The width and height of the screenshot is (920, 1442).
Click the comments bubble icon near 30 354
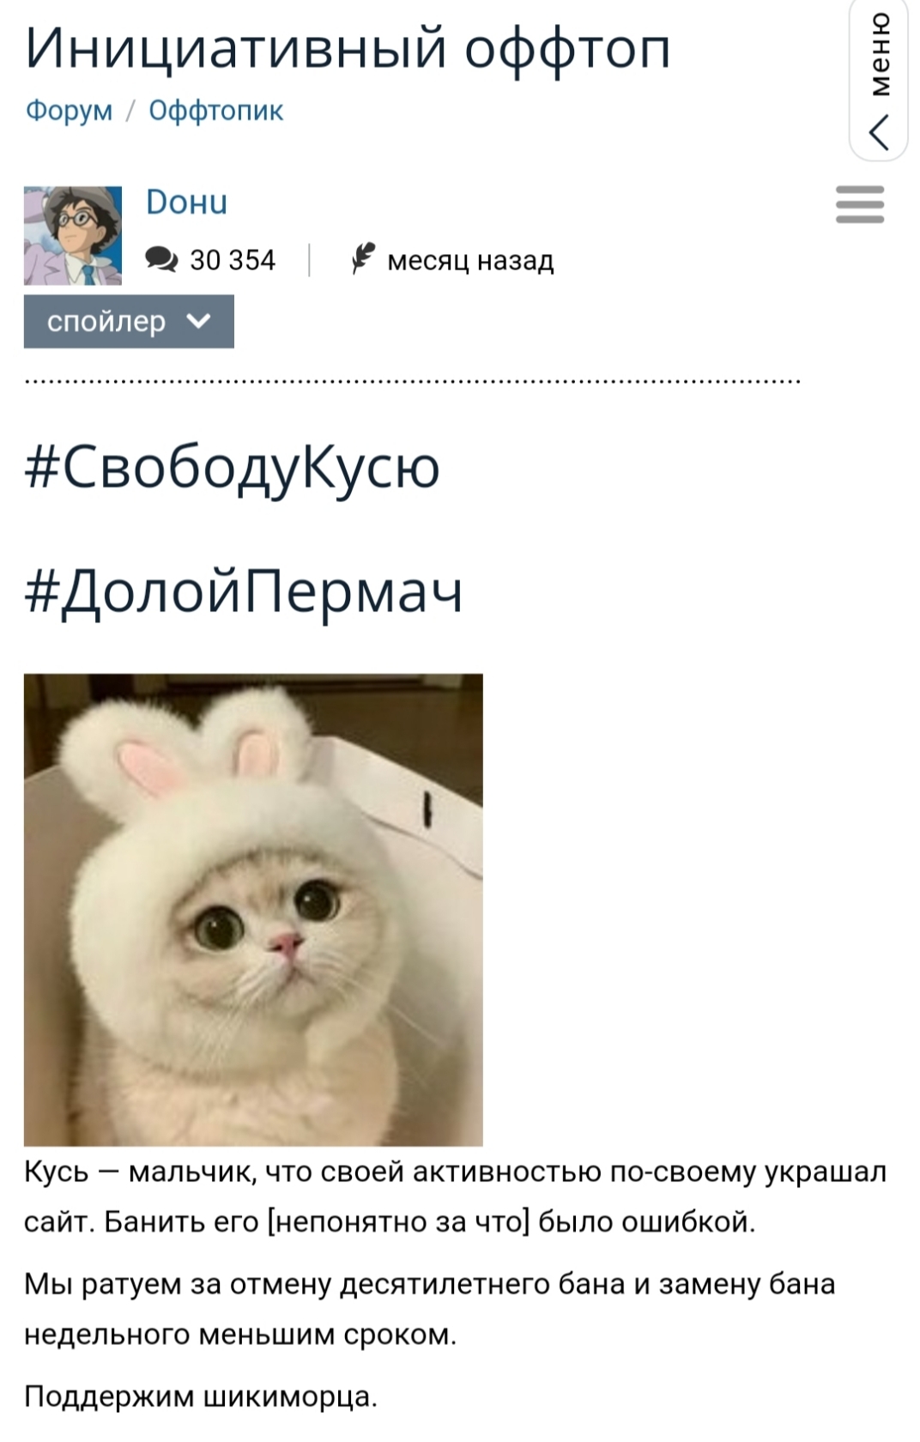(161, 259)
